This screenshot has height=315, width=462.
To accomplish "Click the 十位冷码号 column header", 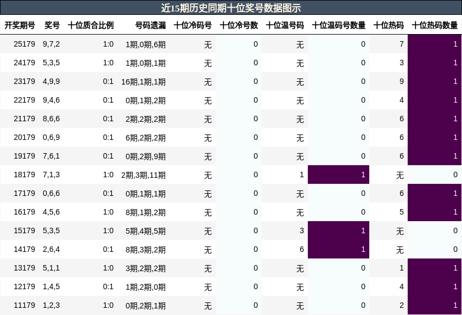I will coord(193,25).
